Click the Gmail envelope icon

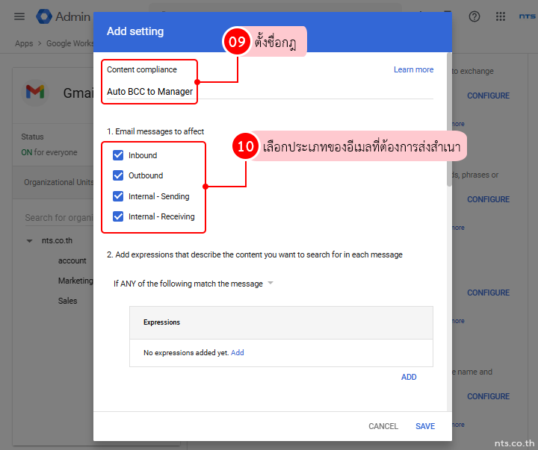35,92
